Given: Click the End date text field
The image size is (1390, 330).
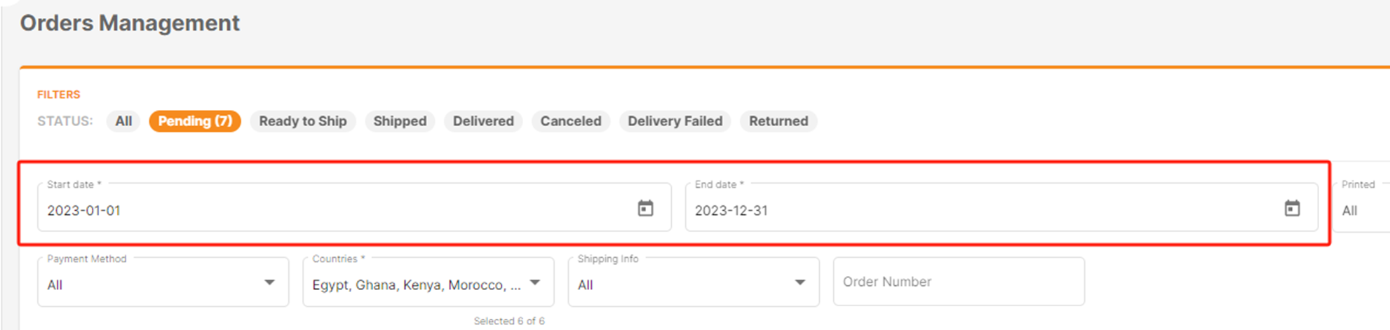Looking at the screenshot, I should tap(1001, 207).
